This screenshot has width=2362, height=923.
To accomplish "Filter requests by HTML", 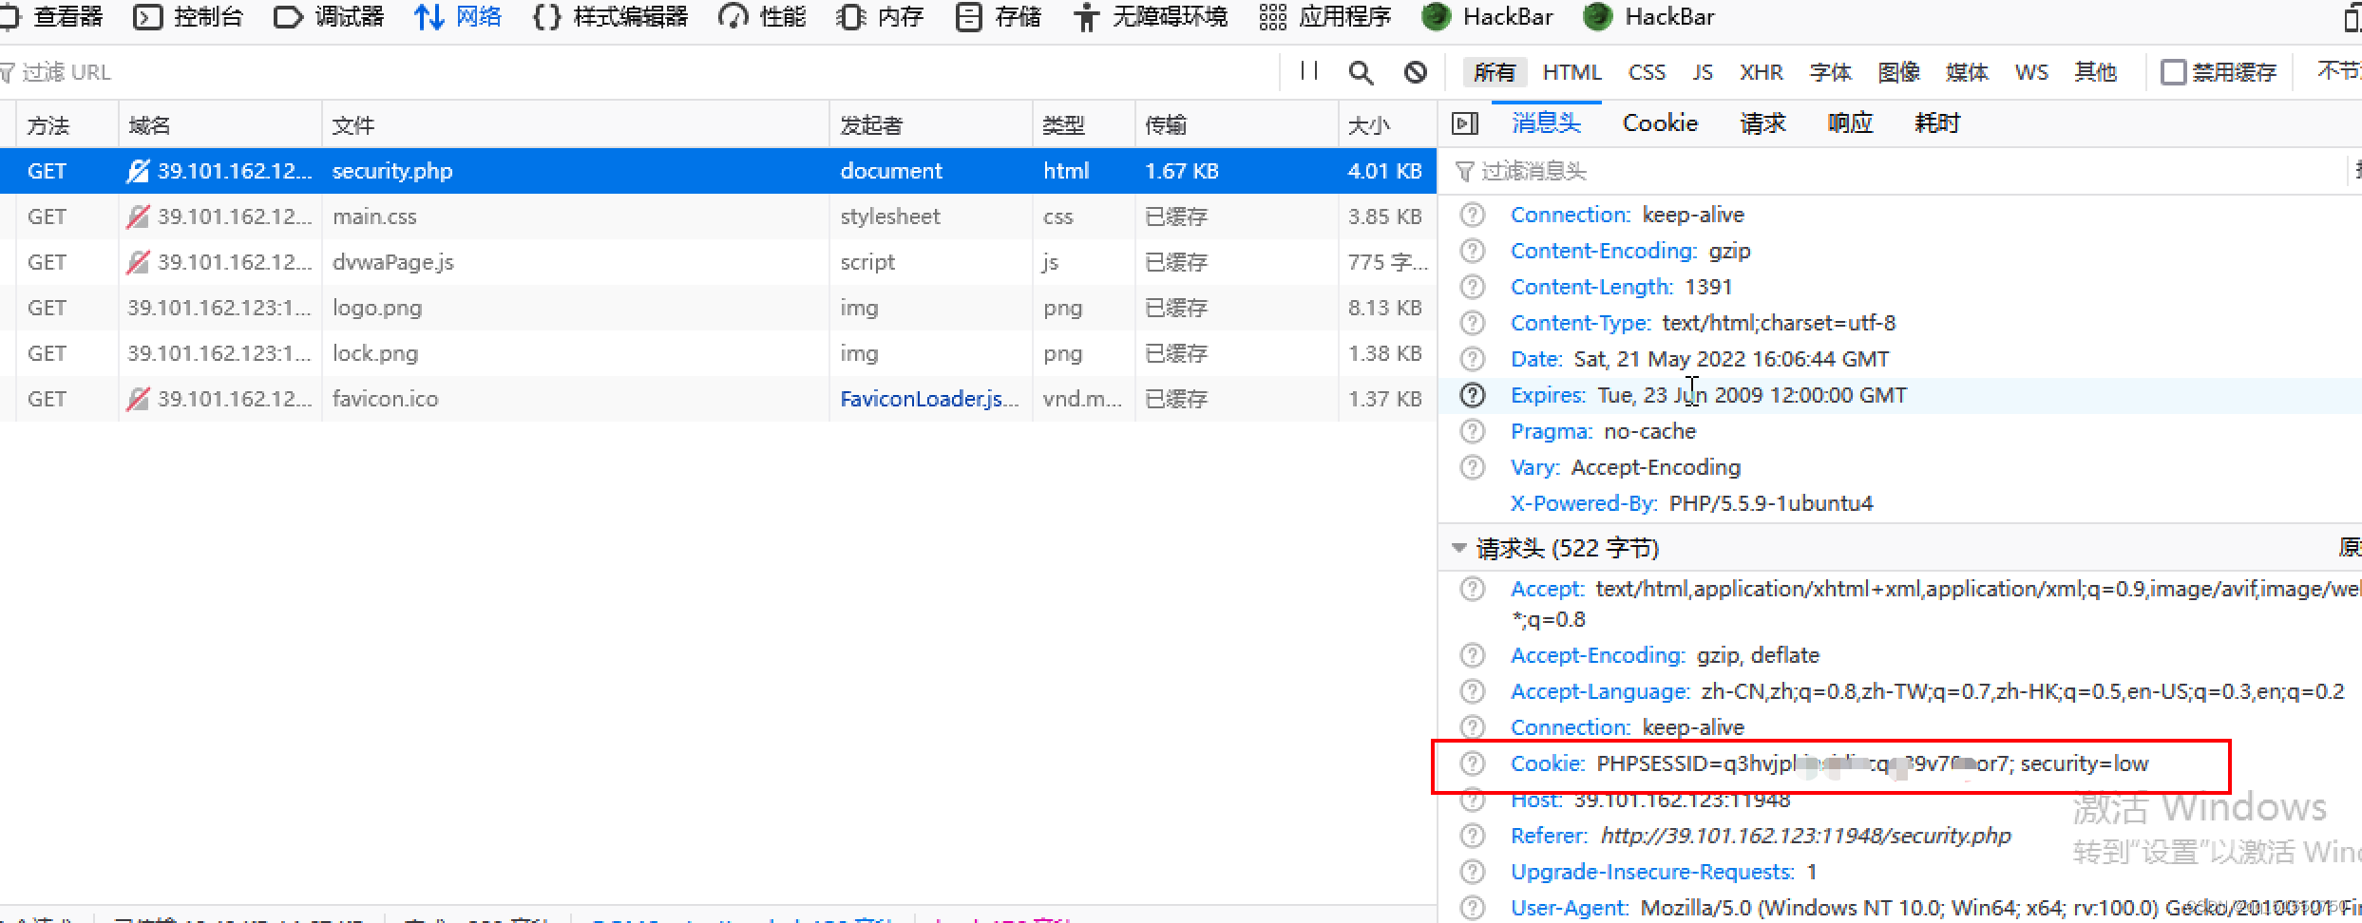I will 1571,72.
